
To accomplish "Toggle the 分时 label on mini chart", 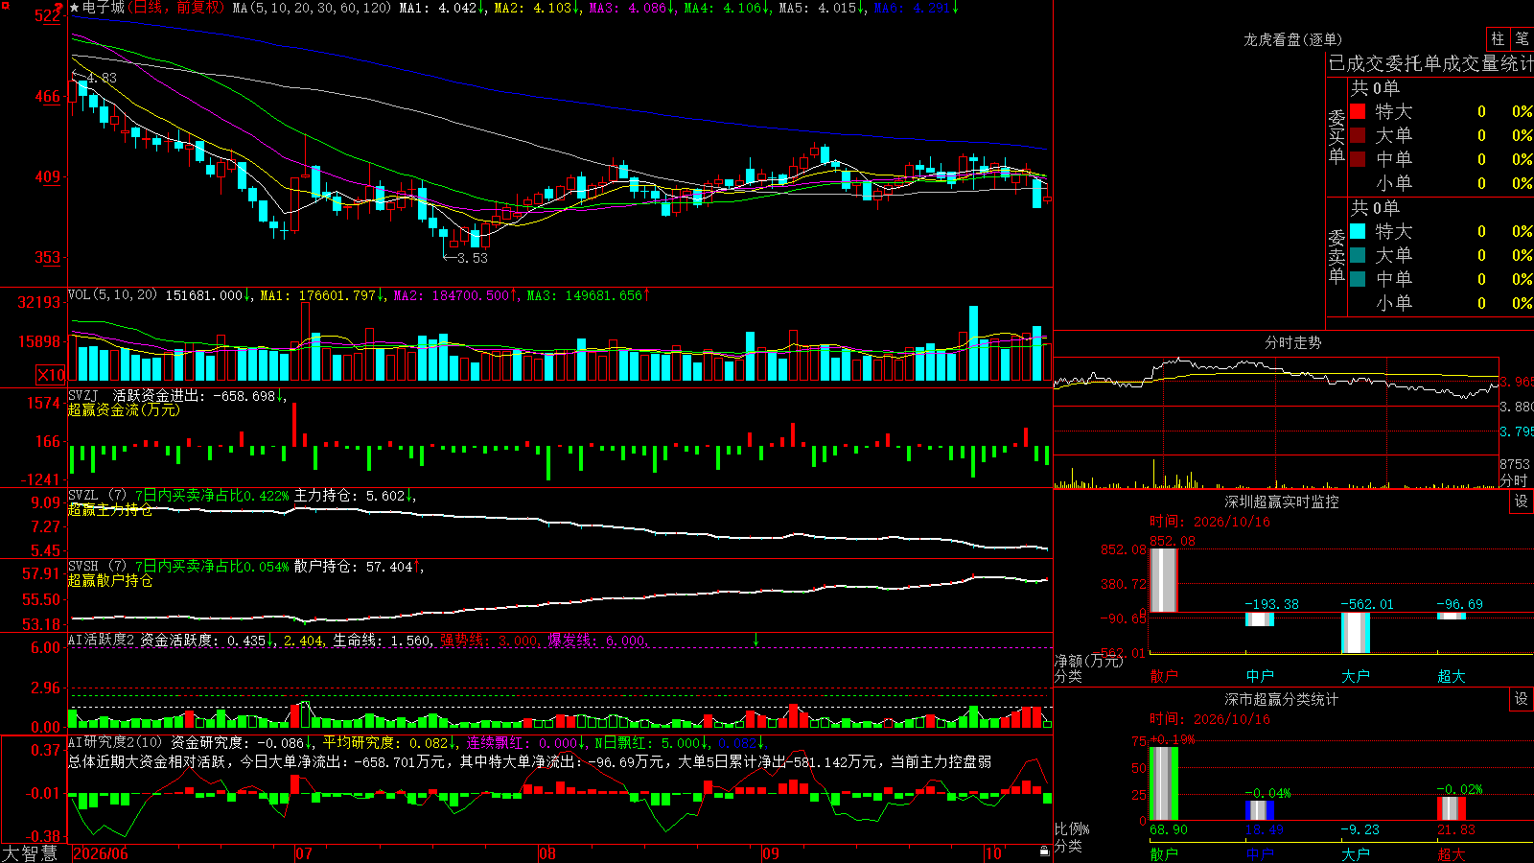I will tap(1514, 480).
